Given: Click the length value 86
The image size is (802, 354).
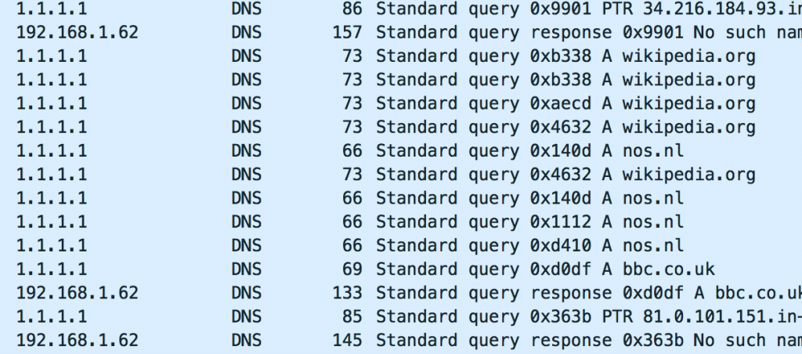Looking at the screenshot, I should click(x=352, y=9).
